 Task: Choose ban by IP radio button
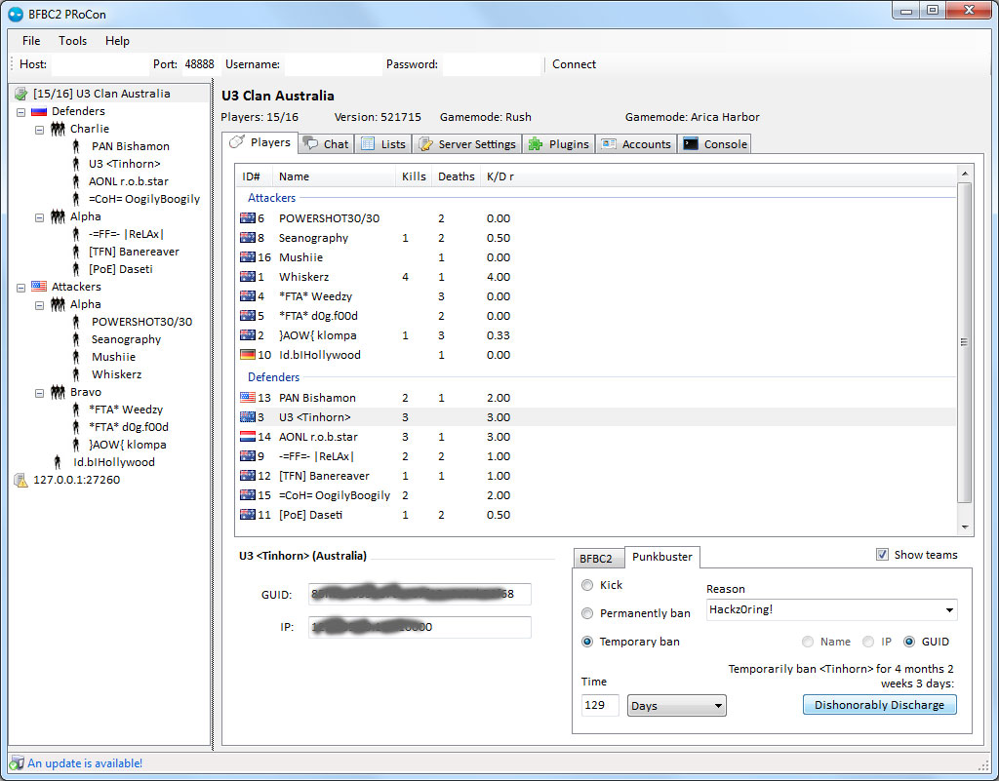point(867,642)
